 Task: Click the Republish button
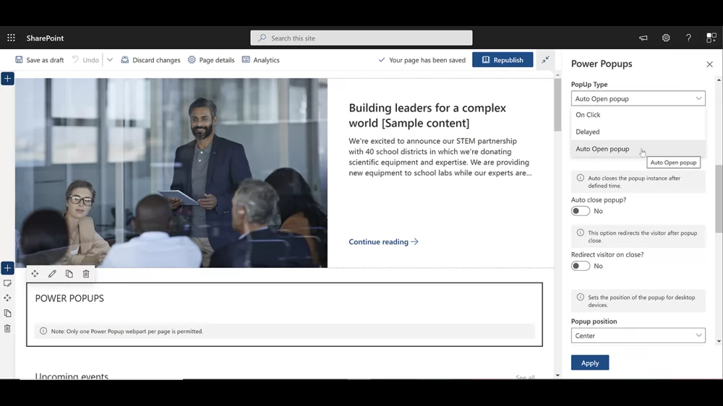[502, 60]
